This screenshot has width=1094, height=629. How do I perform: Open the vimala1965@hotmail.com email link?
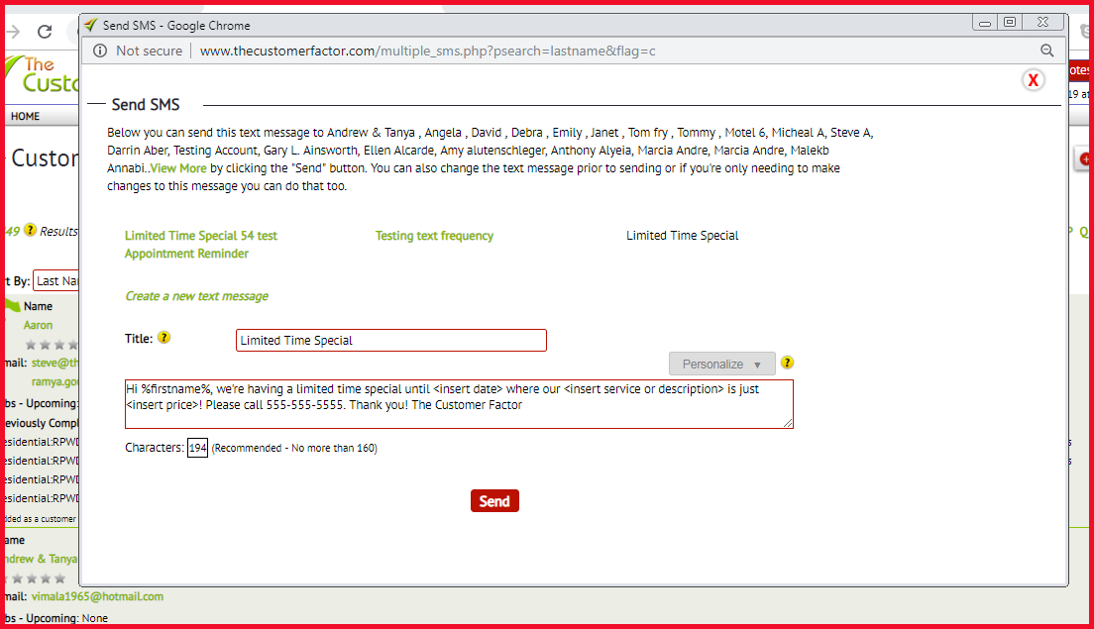click(98, 597)
